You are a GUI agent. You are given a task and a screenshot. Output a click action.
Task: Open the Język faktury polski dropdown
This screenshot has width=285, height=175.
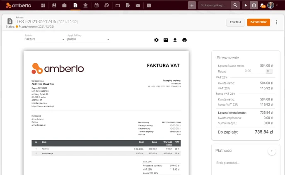click(88, 39)
